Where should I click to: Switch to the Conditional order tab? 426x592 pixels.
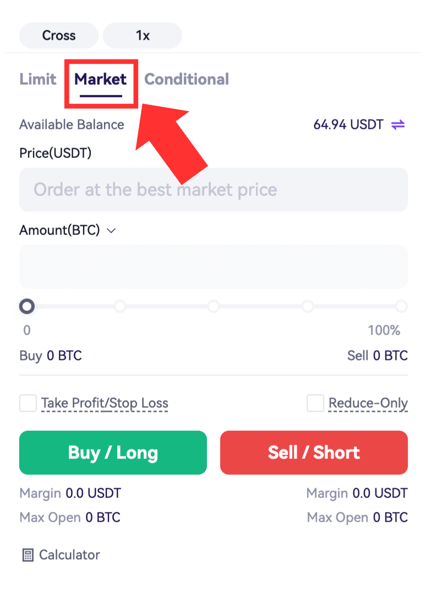(x=187, y=79)
